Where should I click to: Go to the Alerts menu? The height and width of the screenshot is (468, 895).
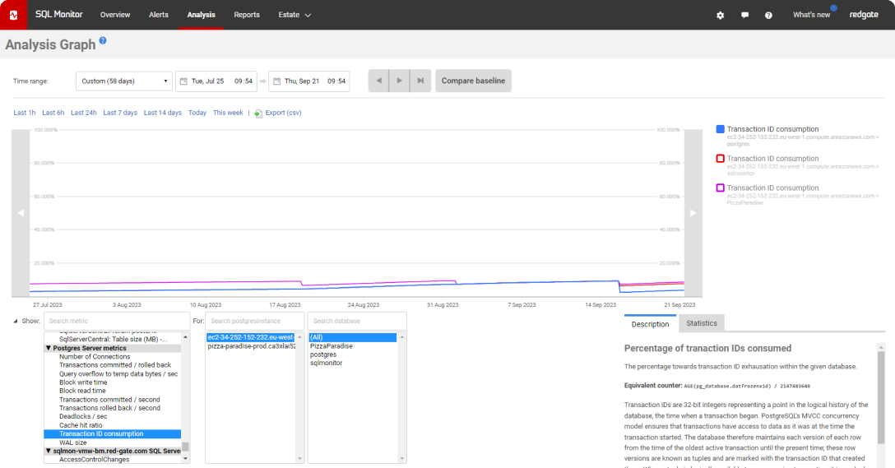(x=159, y=15)
